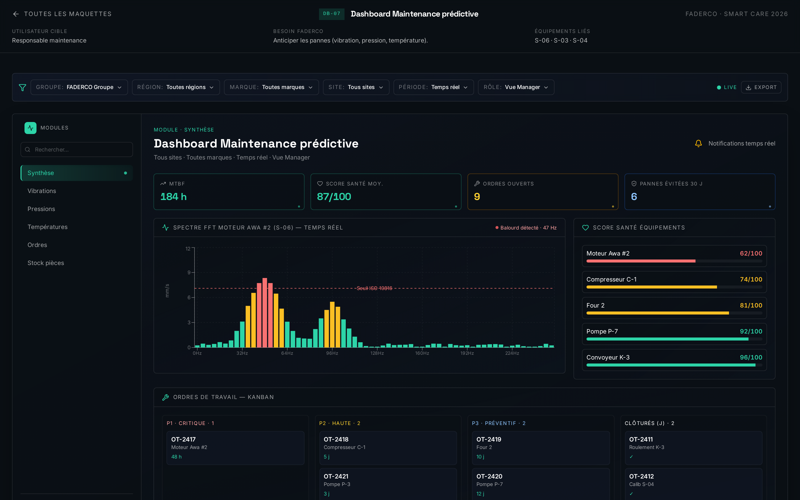This screenshot has width=800, height=500.
Task: Open the Rôle Vue Manager dropdown
Action: click(x=516, y=87)
